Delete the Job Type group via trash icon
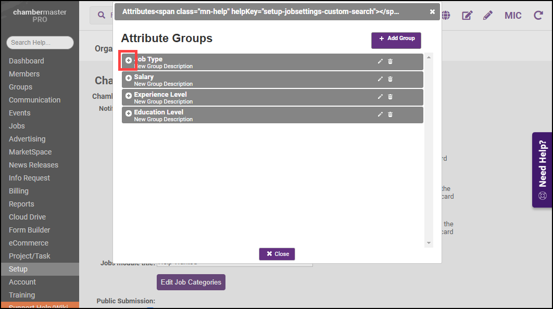The image size is (553, 309). (390, 61)
